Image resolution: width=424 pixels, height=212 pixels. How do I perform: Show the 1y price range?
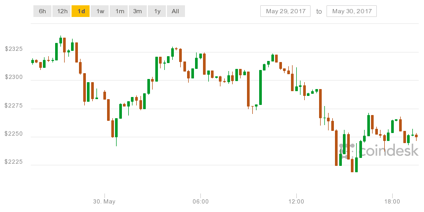157,11
